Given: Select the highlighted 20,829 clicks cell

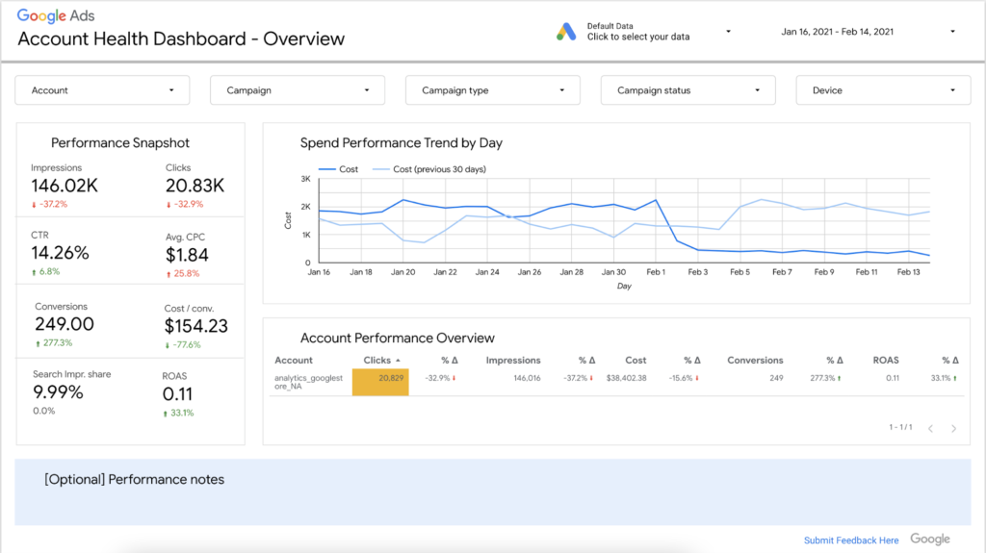Looking at the screenshot, I should click(x=380, y=382).
